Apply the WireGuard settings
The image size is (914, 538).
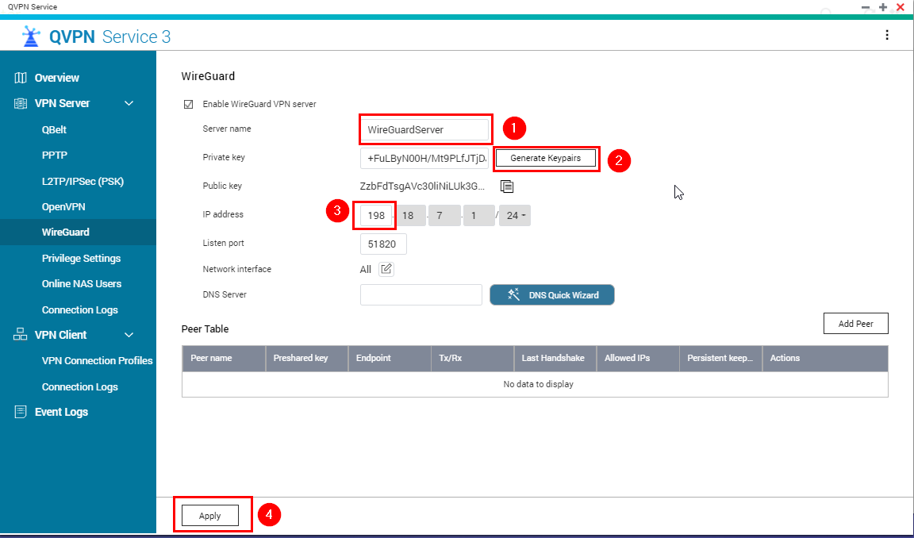click(209, 515)
